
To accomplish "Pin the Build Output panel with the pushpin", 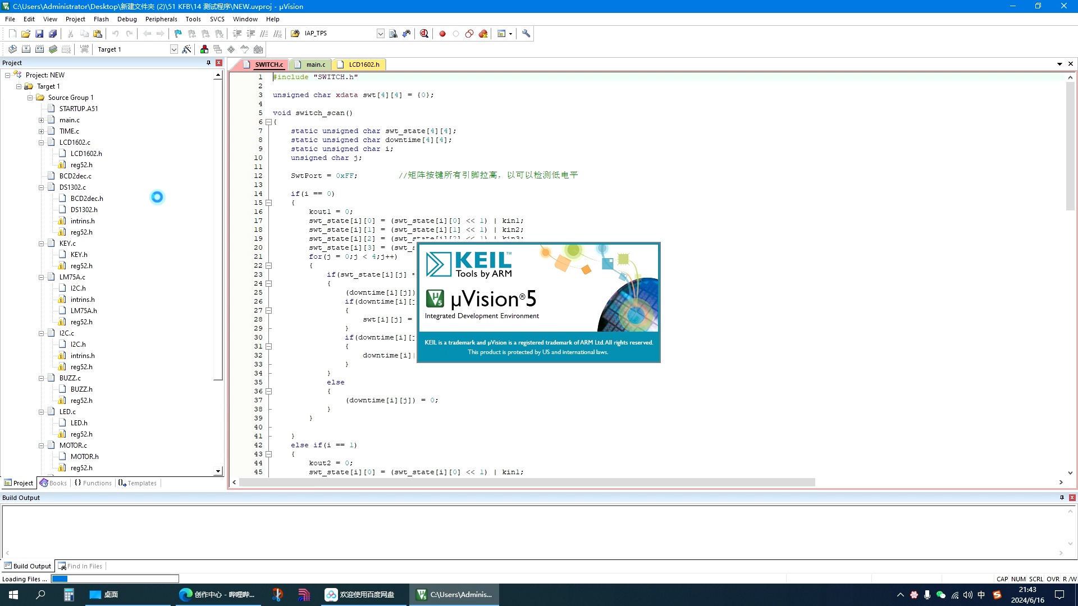I will pos(1062,498).
